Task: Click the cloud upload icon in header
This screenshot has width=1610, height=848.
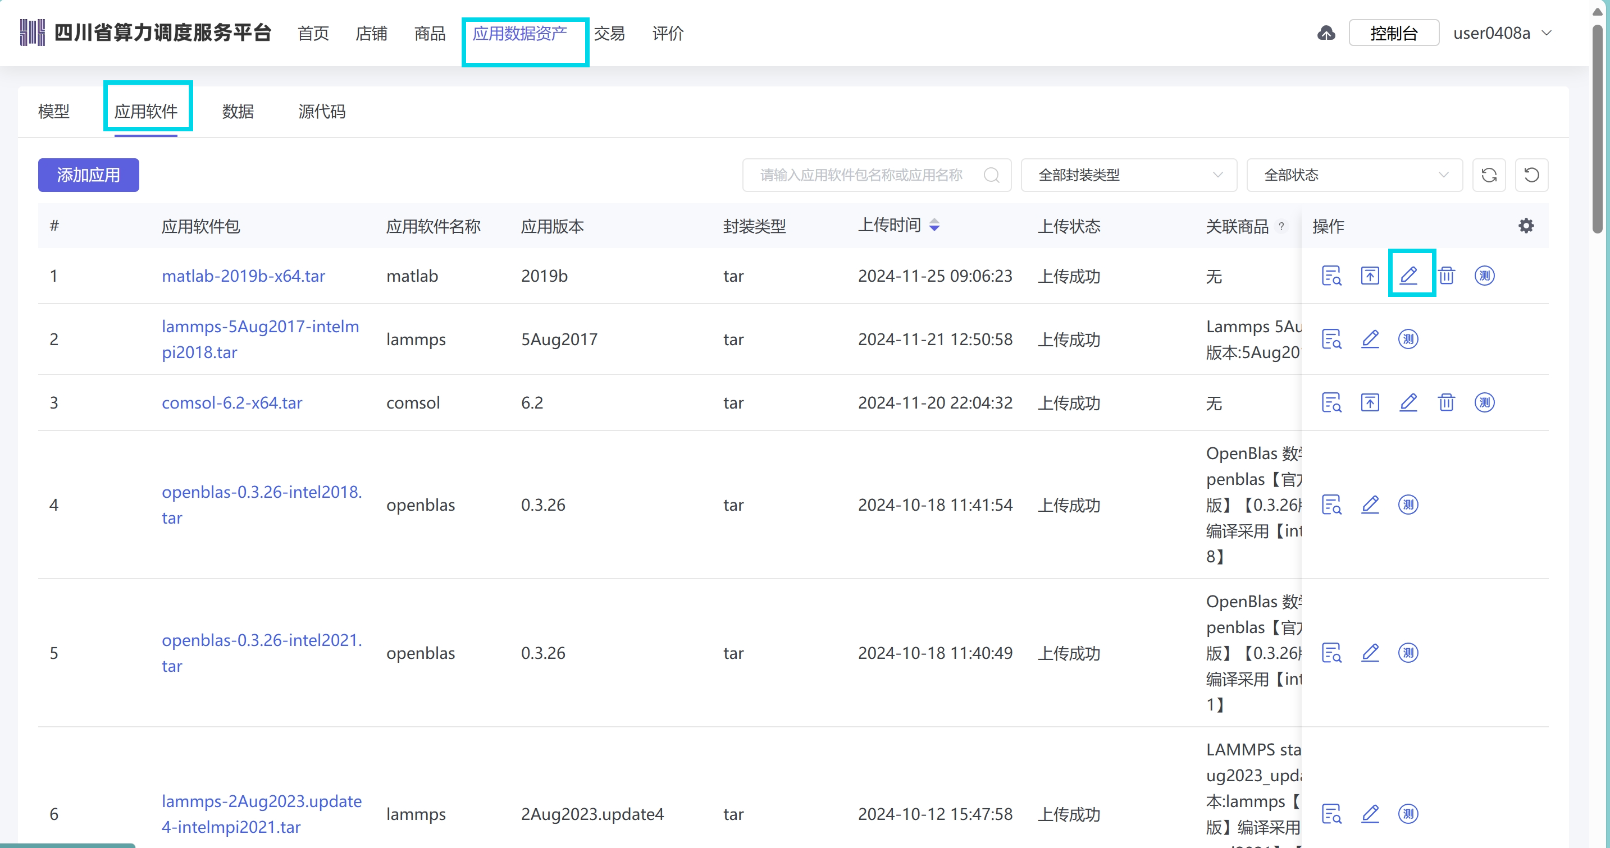Action: coord(1326,33)
